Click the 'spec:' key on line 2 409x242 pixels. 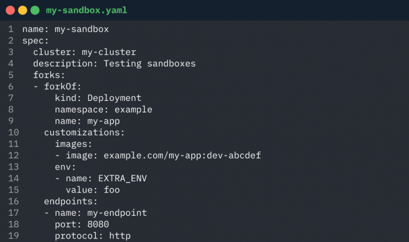[36, 41]
